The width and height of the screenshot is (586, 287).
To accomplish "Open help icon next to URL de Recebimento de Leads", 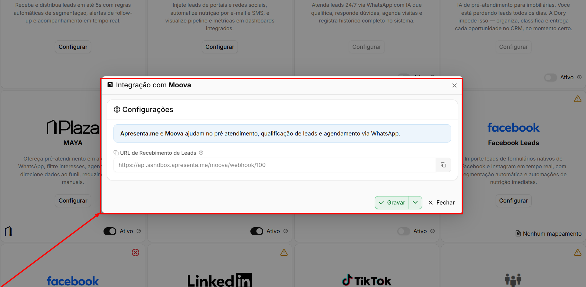I will click(x=201, y=153).
